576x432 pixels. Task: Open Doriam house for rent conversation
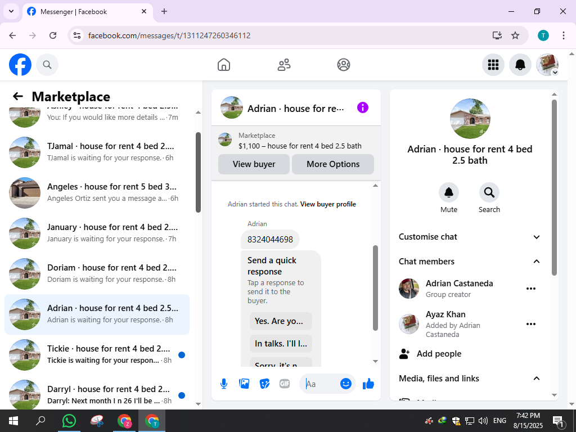click(97, 274)
